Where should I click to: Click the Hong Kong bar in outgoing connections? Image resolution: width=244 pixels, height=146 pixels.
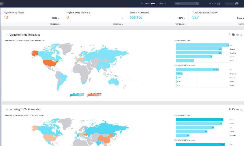point(199,53)
